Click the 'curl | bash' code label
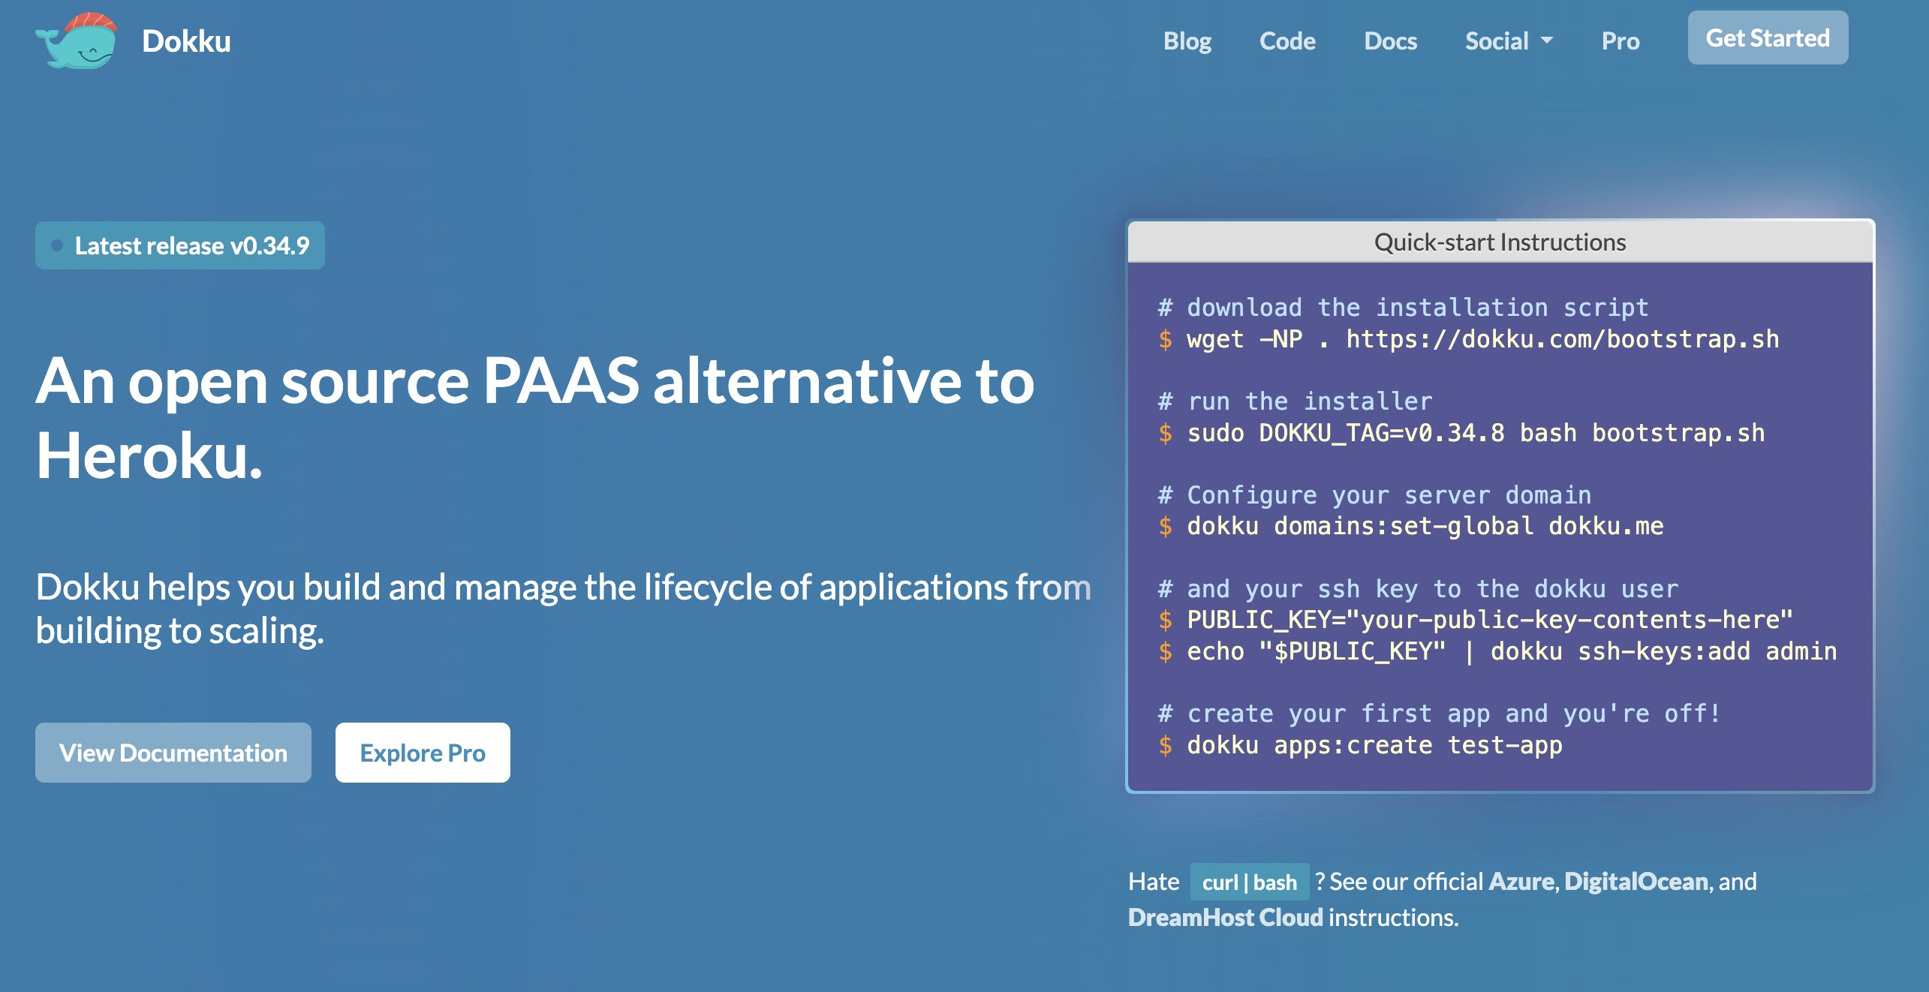This screenshot has width=1929, height=992. point(1250,882)
